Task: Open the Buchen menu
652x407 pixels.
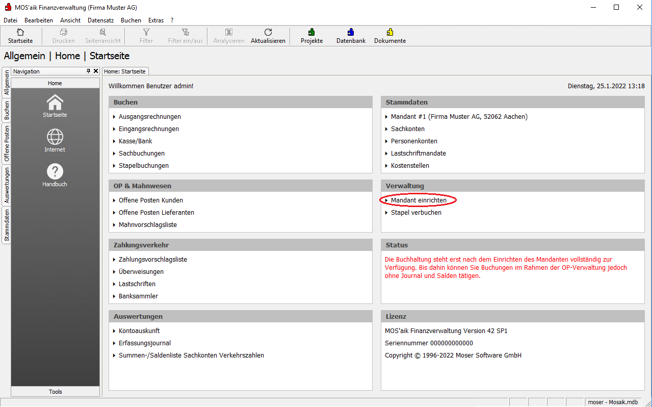Action: (x=131, y=20)
